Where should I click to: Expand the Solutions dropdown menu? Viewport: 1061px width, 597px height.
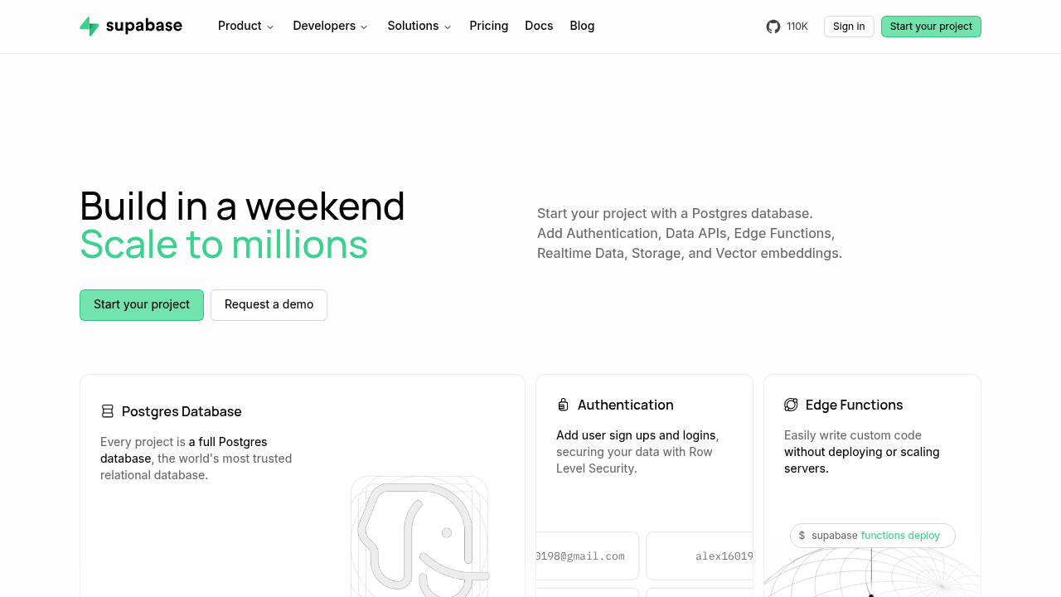[x=419, y=26]
